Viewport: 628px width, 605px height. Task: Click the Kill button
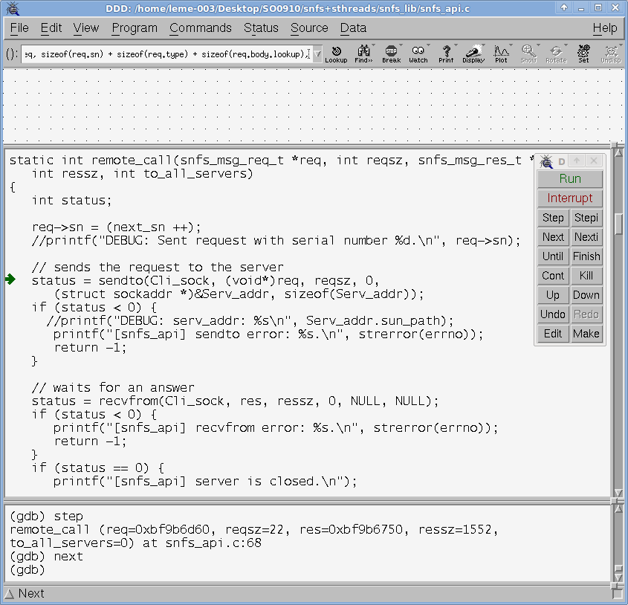point(586,276)
